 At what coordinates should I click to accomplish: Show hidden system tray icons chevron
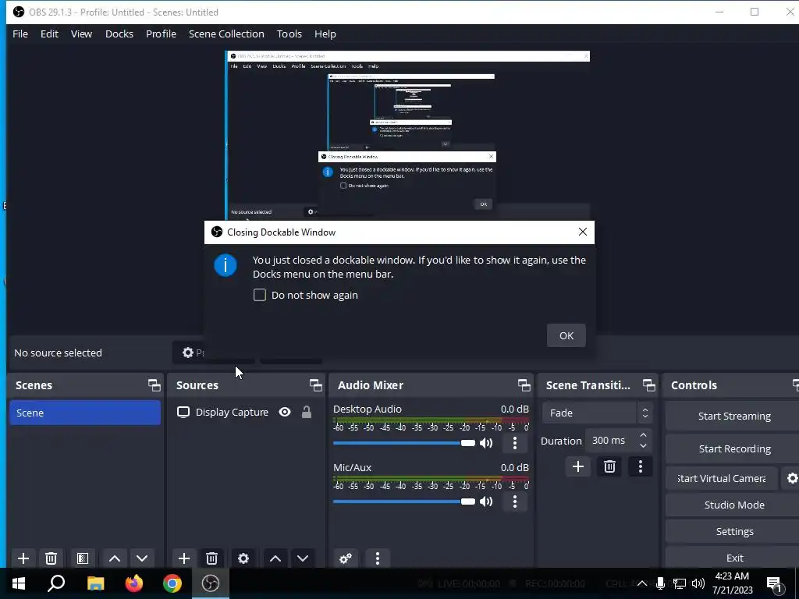642,583
